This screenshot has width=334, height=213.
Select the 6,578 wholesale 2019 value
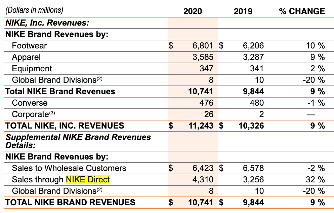253,168
